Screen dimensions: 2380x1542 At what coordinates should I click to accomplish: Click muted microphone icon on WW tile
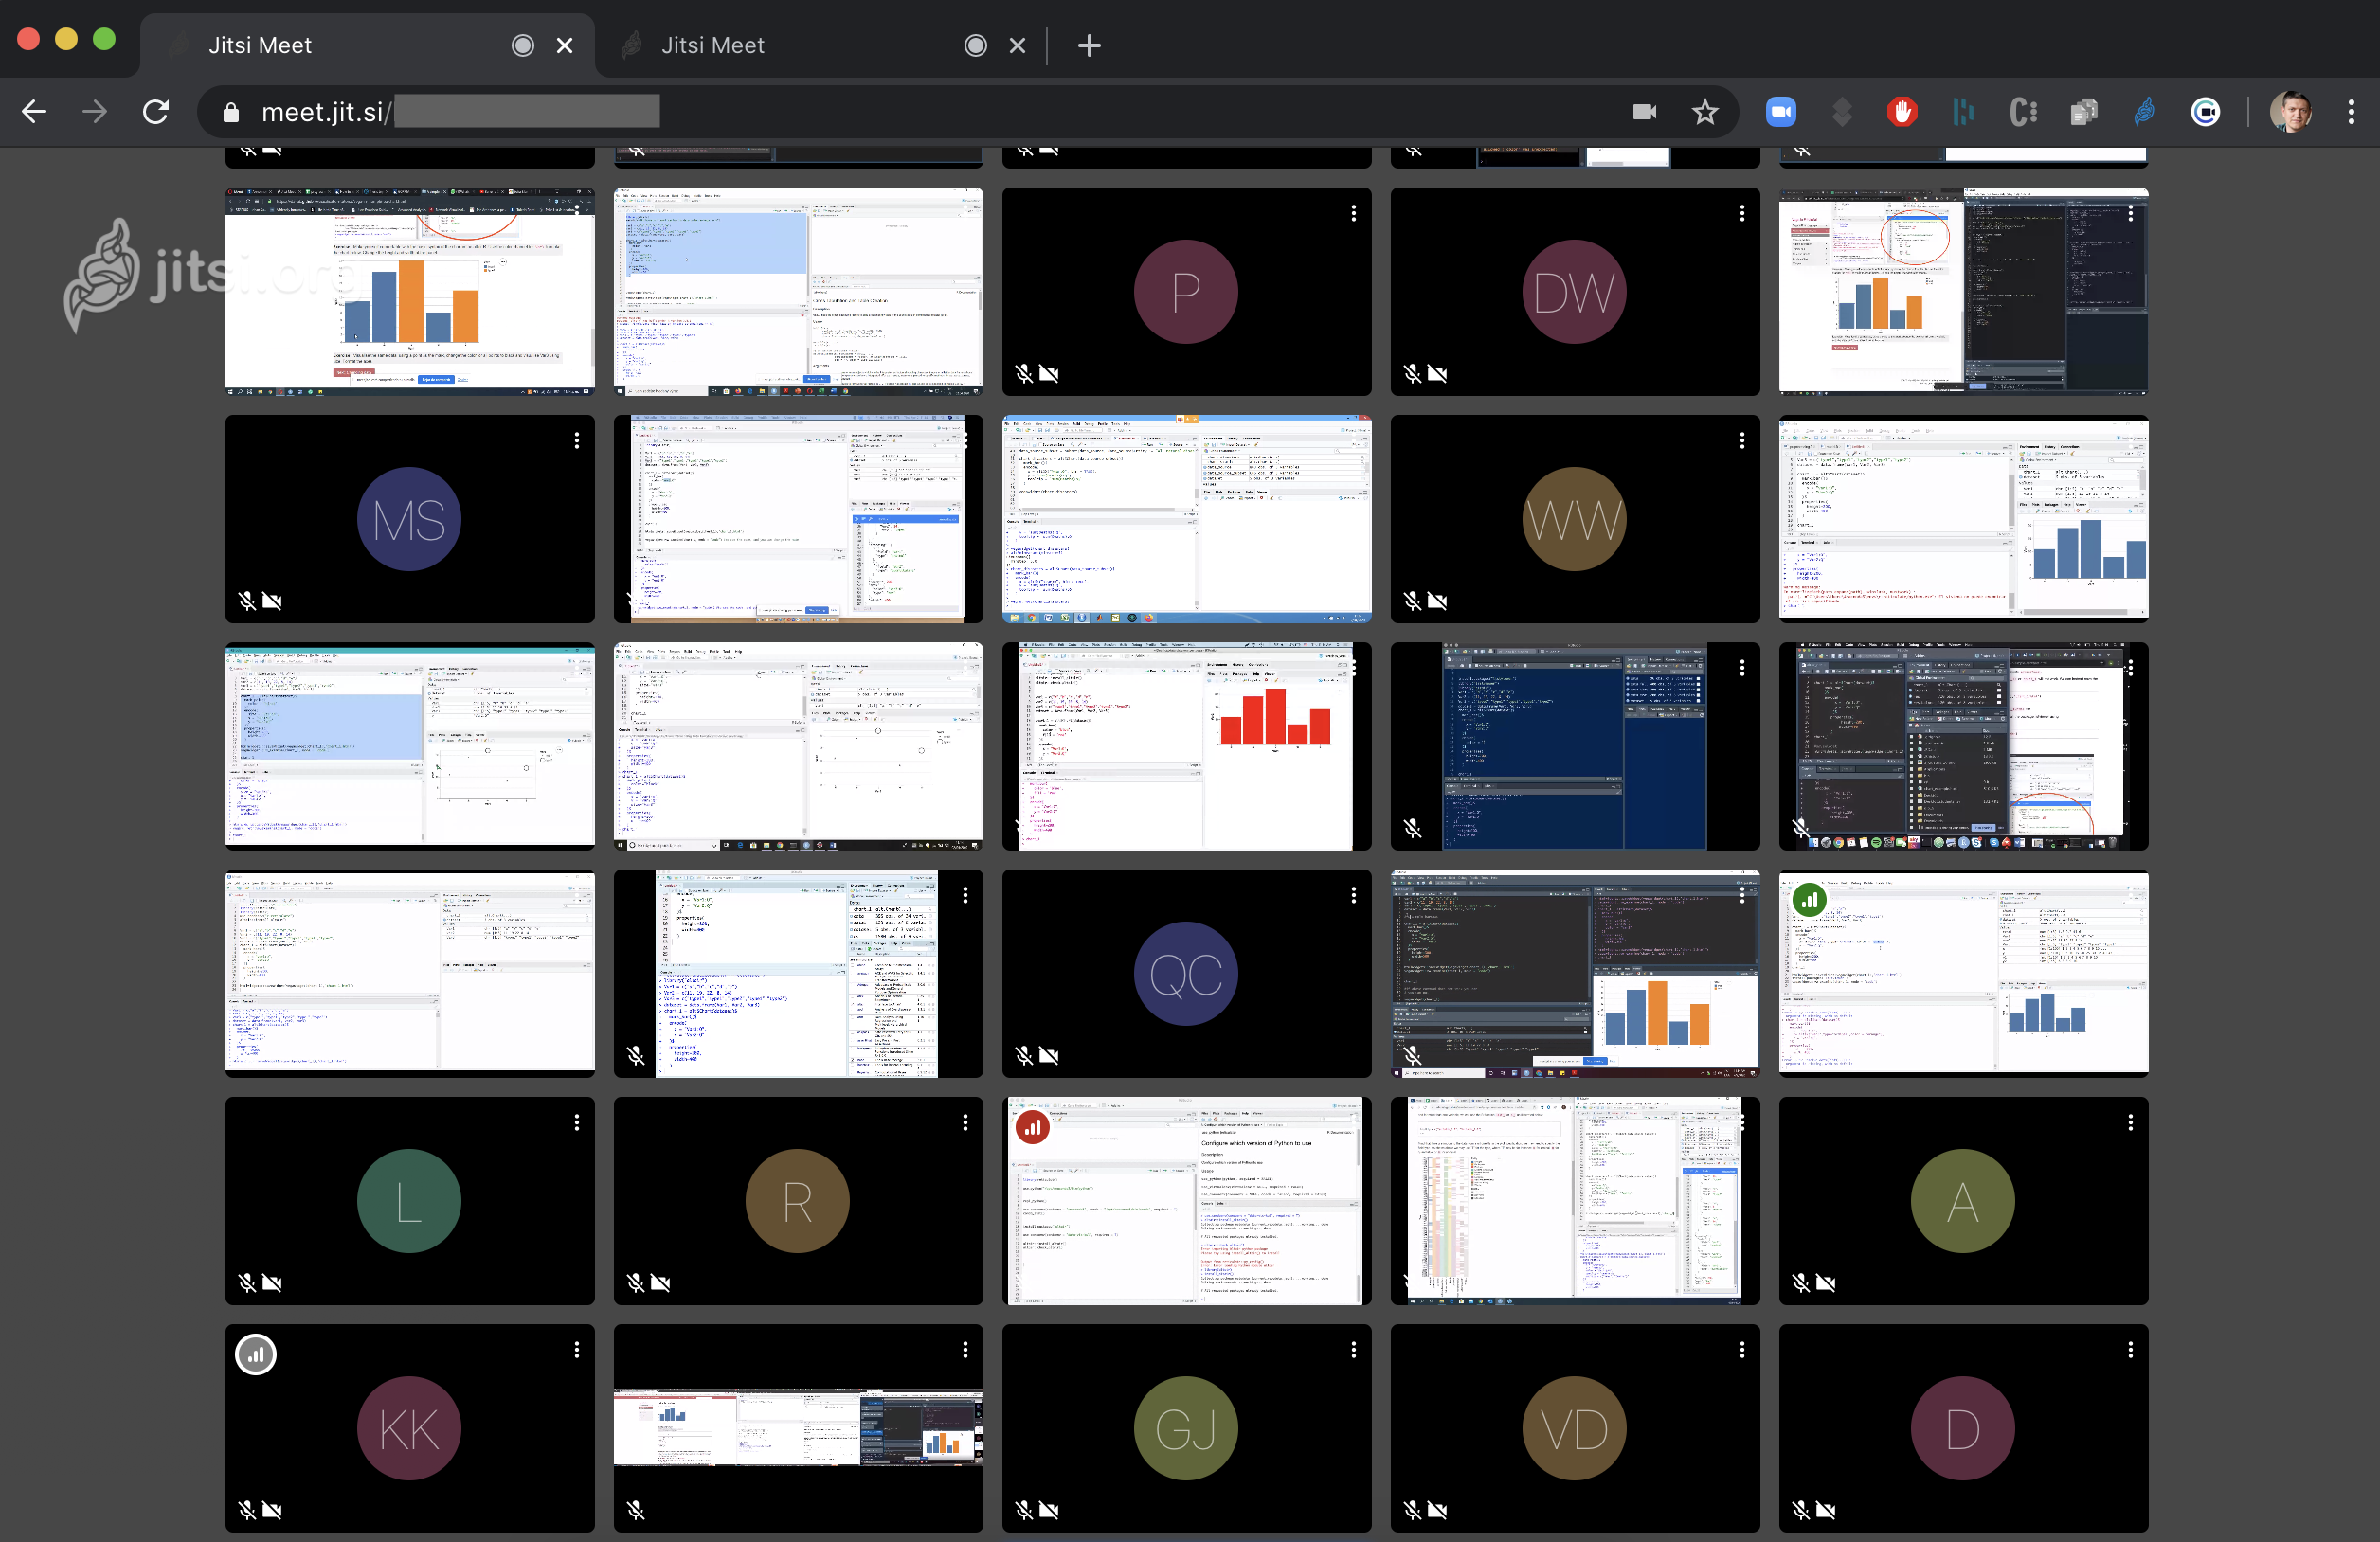[1412, 601]
